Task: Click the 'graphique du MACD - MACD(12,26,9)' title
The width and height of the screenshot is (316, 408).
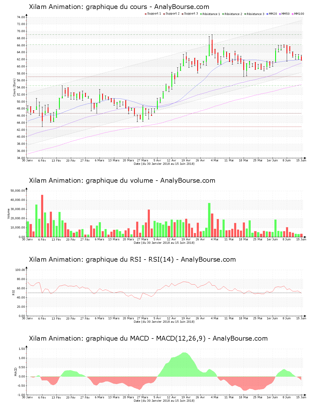Action: point(148,339)
